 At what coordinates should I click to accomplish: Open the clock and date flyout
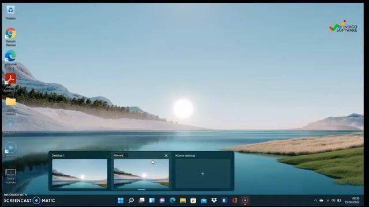(352, 200)
